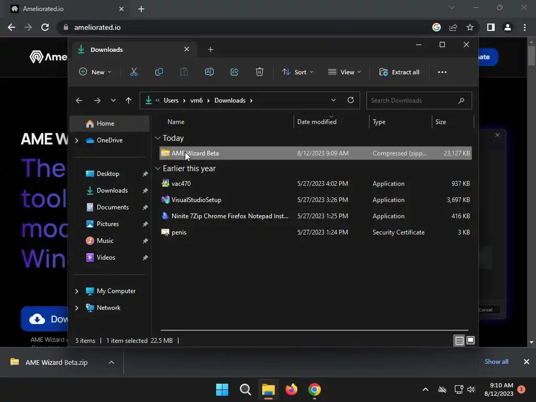The height and width of the screenshot is (402, 536).
Task: Select Home in the navigation pane
Action: 110,124
